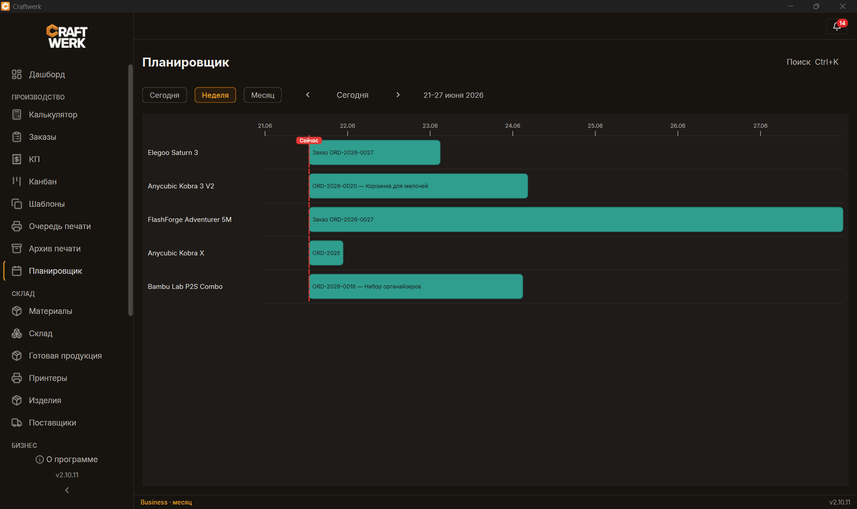This screenshot has height=509, width=857.
Task: Open Заказы in the sidebar menu
Action: pos(42,137)
